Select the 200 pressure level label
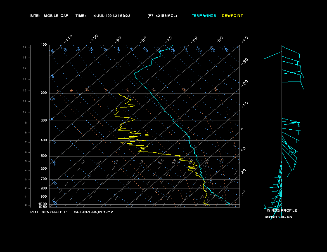 (x=44, y=93)
